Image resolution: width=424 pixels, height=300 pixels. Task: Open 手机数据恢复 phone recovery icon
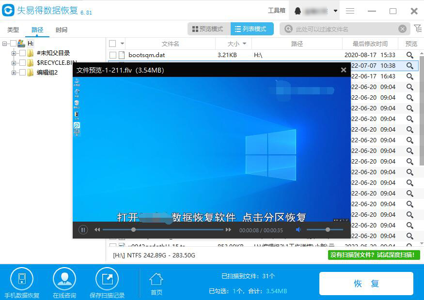click(22, 279)
